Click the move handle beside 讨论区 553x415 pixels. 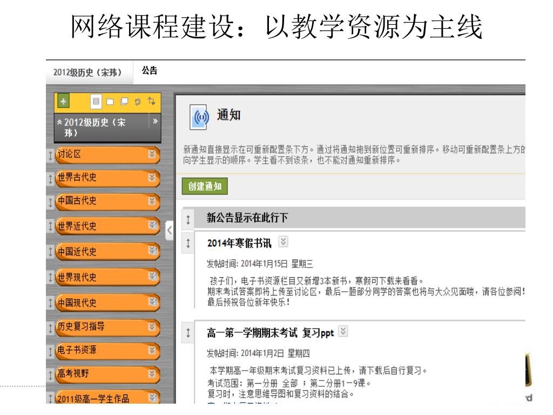[x=50, y=155]
